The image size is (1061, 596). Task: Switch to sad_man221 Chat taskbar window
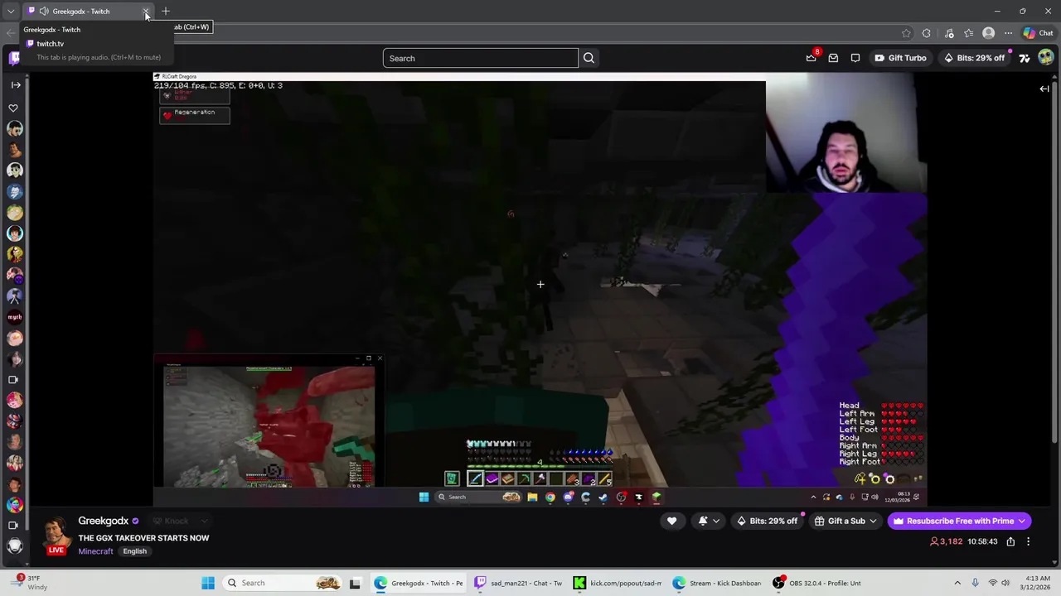click(x=517, y=583)
